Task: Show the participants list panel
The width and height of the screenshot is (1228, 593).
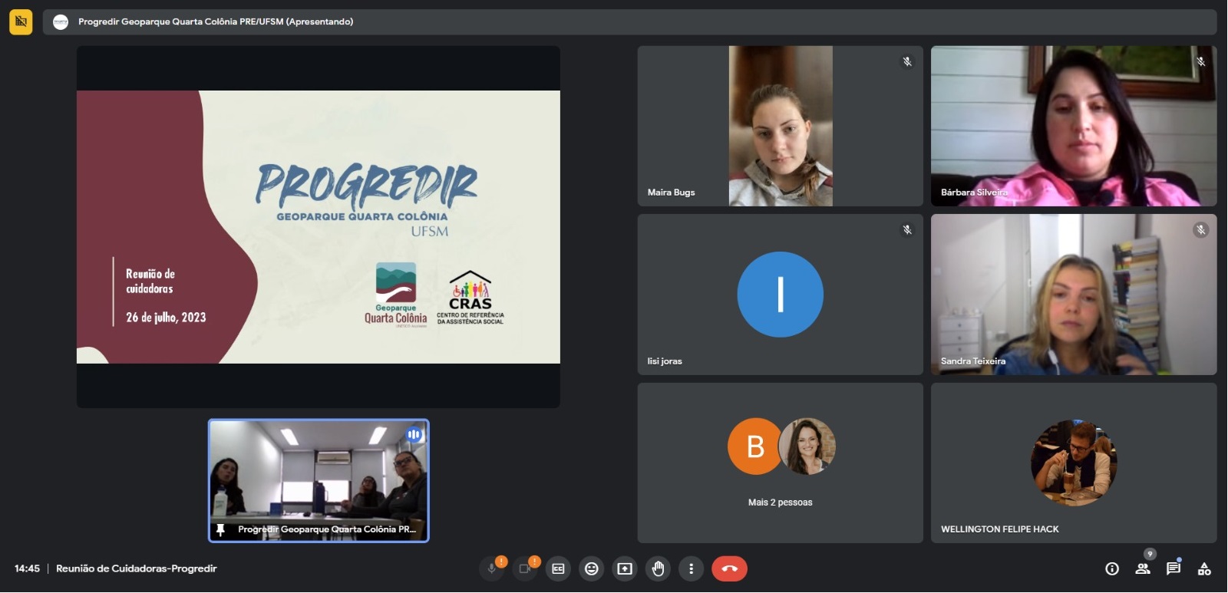Action: (1143, 569)
